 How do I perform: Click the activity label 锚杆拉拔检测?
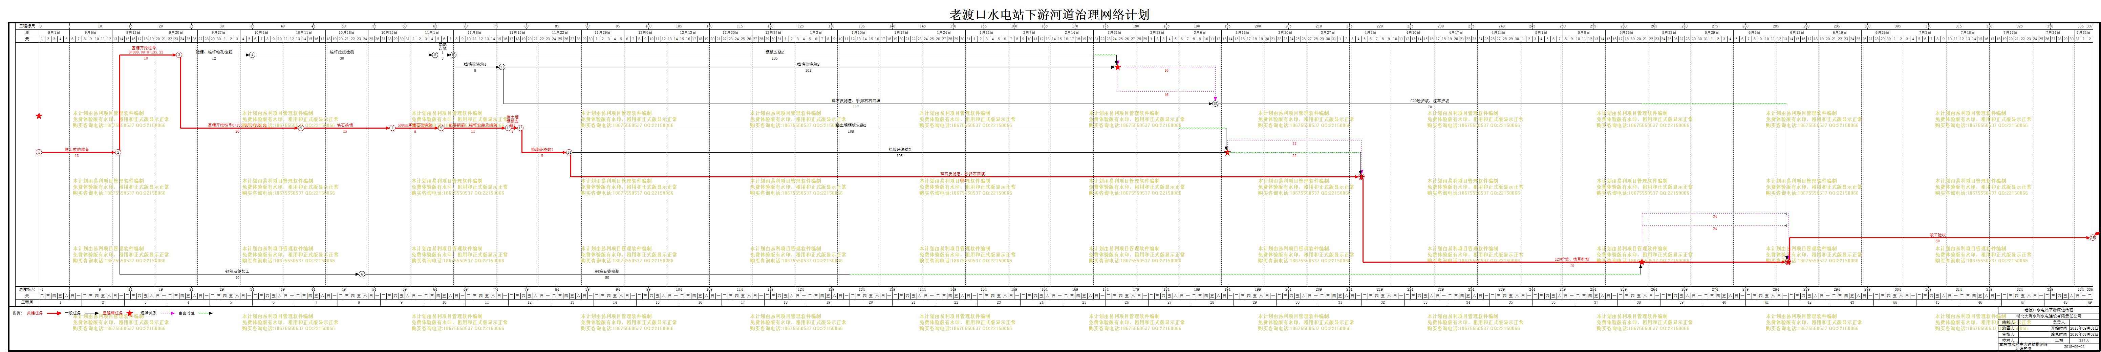342,52
